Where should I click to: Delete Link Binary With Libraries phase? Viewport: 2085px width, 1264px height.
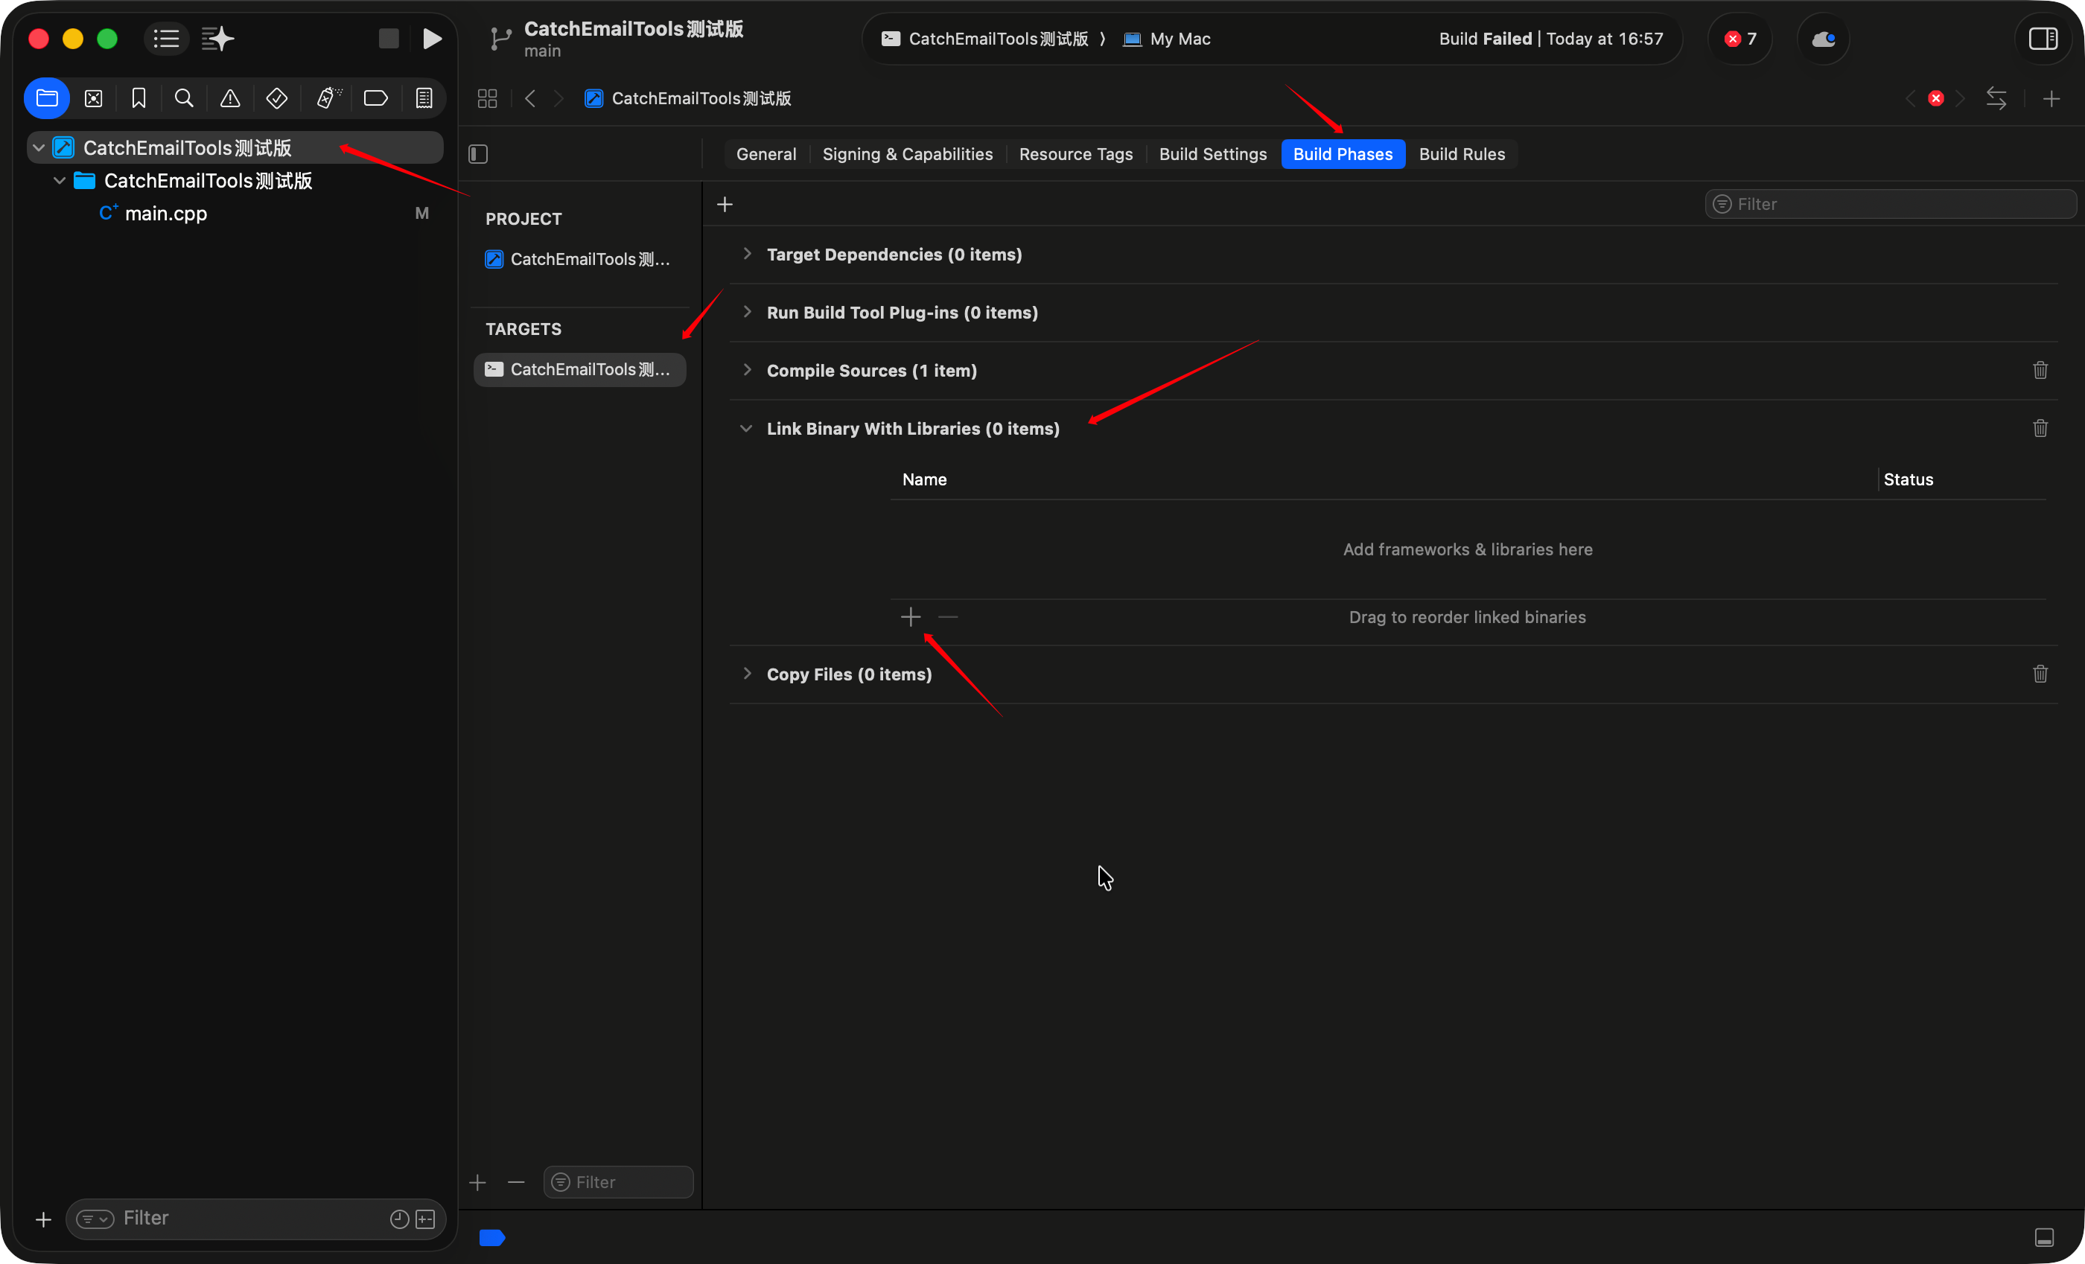click(x=2040, y=428)
